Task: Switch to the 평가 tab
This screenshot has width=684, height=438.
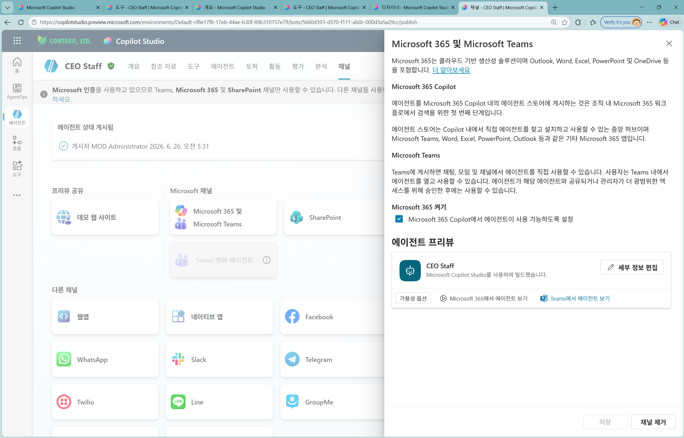Action: (298, 66)
